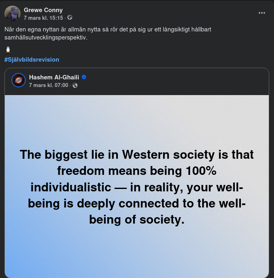Click the quote line "being is deeply connected"
Viewport: 274px width, 278px height.
point(137,203)
